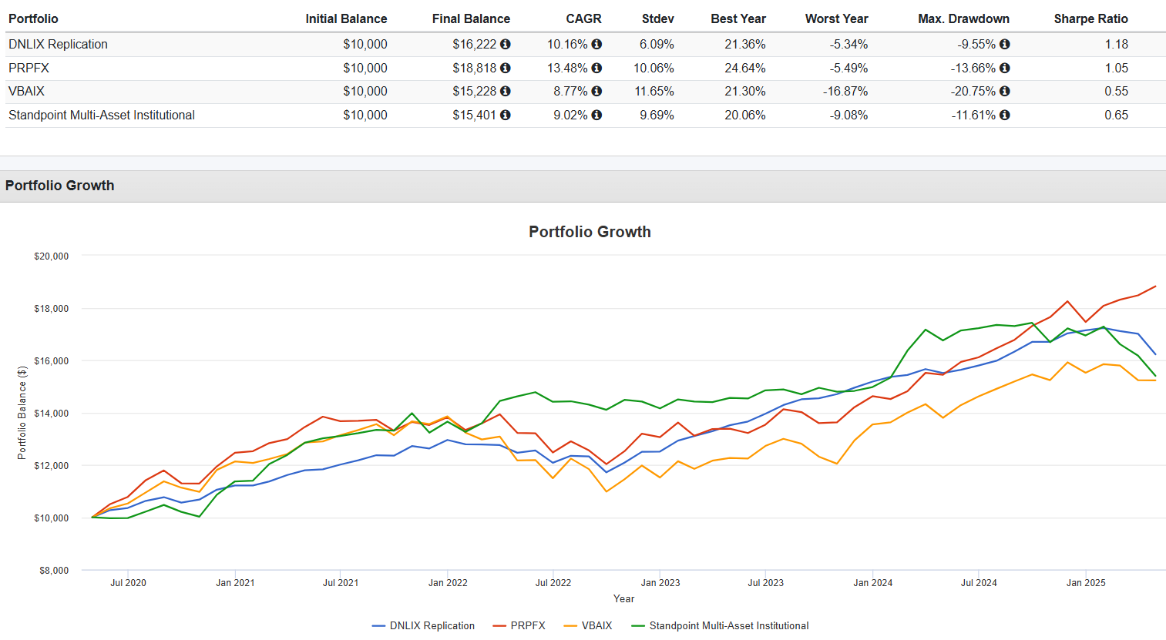The width and height of the screenshot is (1166, 640).
Task: Click info icon beside $15,228 final balance
Action: click(506, 91)
